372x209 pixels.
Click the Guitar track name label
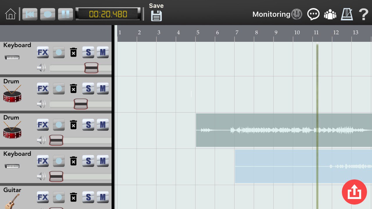tap(12, 190)
